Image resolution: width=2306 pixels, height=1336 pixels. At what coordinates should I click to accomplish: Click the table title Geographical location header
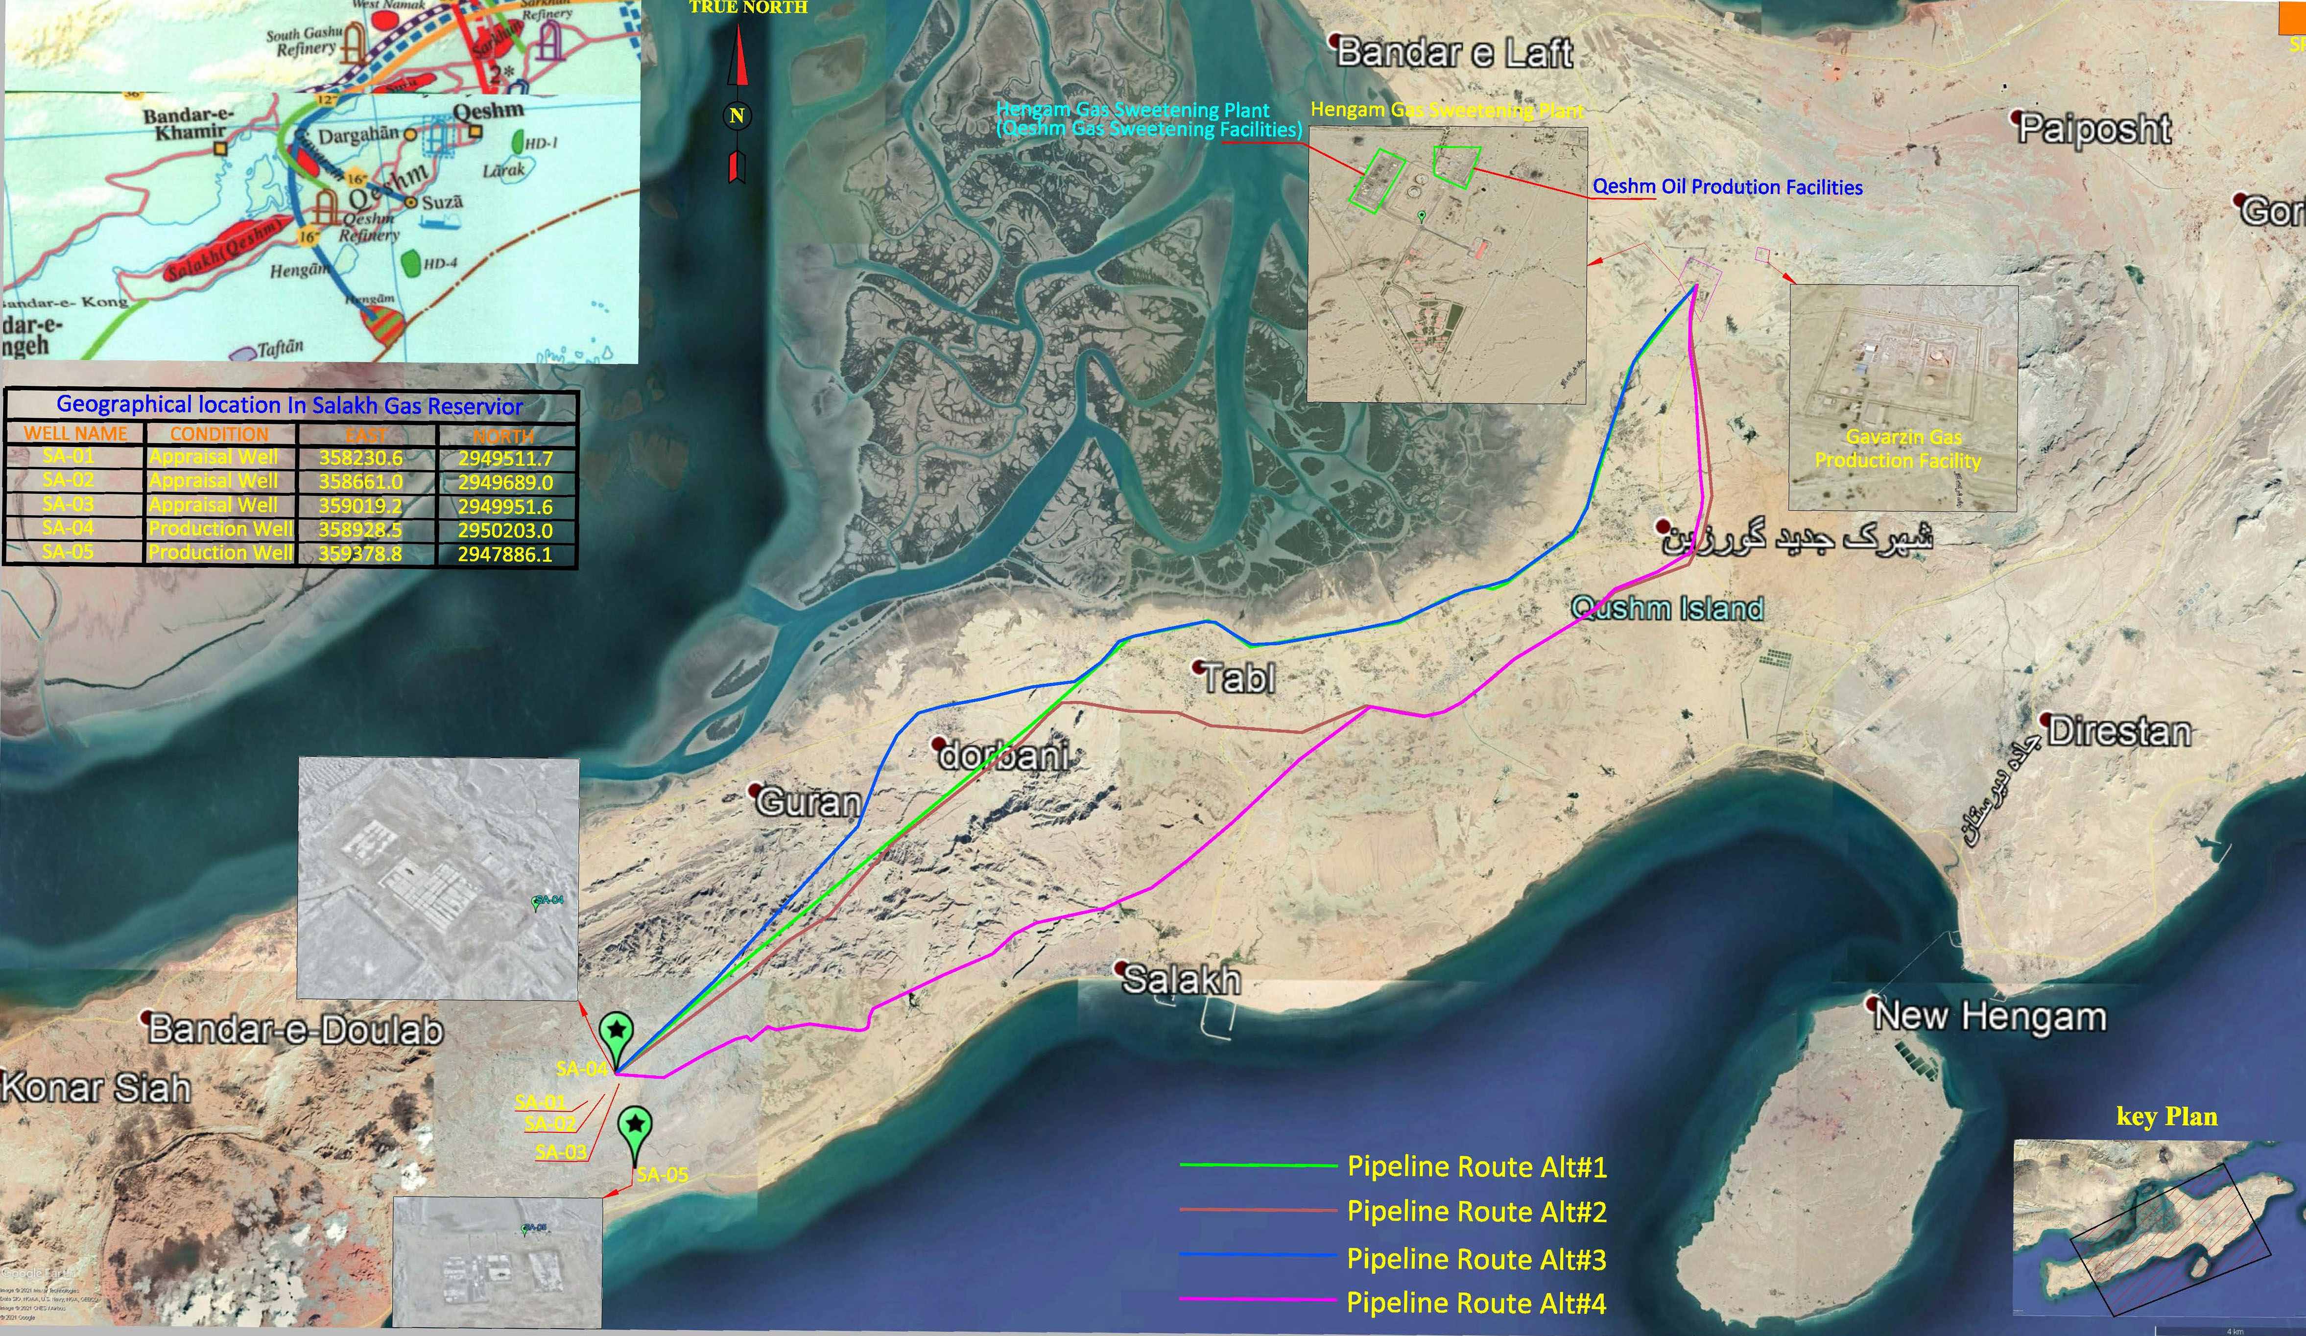tap(290, 404)
